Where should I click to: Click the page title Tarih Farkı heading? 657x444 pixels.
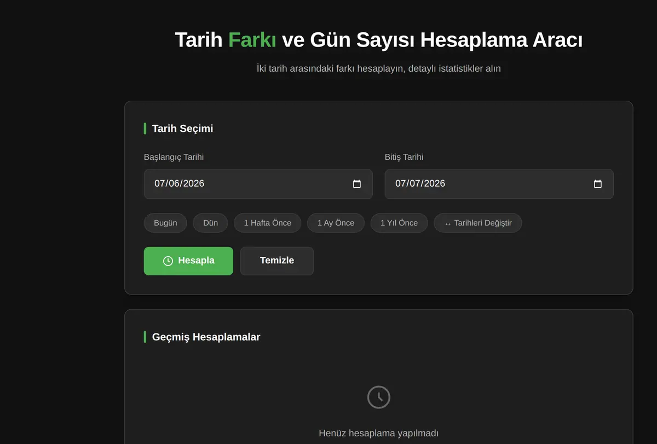[x=379, y=40]
